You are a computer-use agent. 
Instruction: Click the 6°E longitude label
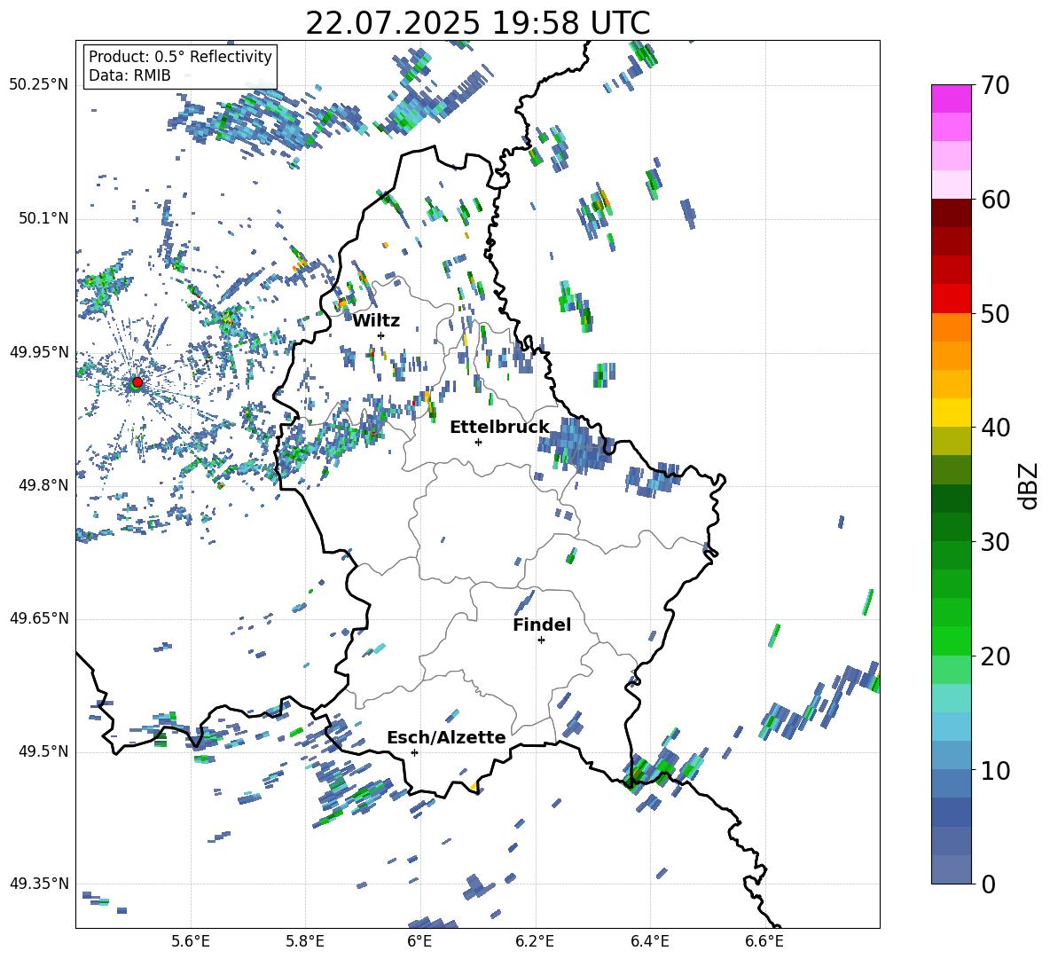pyautogui.click(x=419, y=941)
